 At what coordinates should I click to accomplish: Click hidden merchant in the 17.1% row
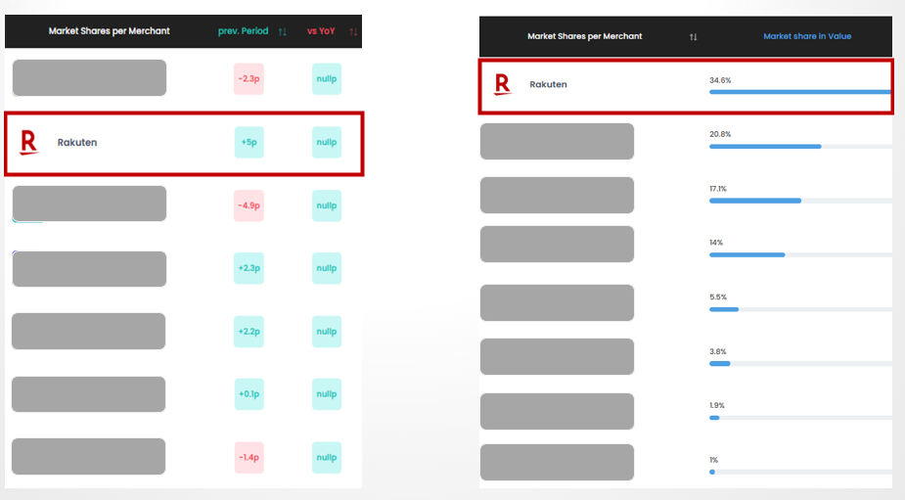[x=557, y=195]
